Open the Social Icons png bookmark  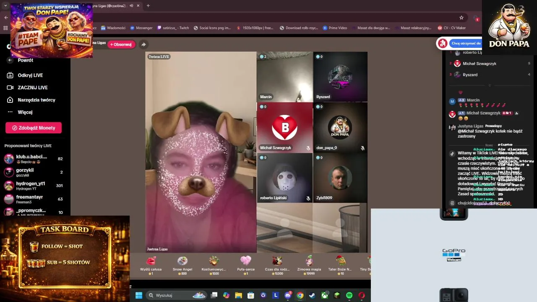(x=212, y=28)
